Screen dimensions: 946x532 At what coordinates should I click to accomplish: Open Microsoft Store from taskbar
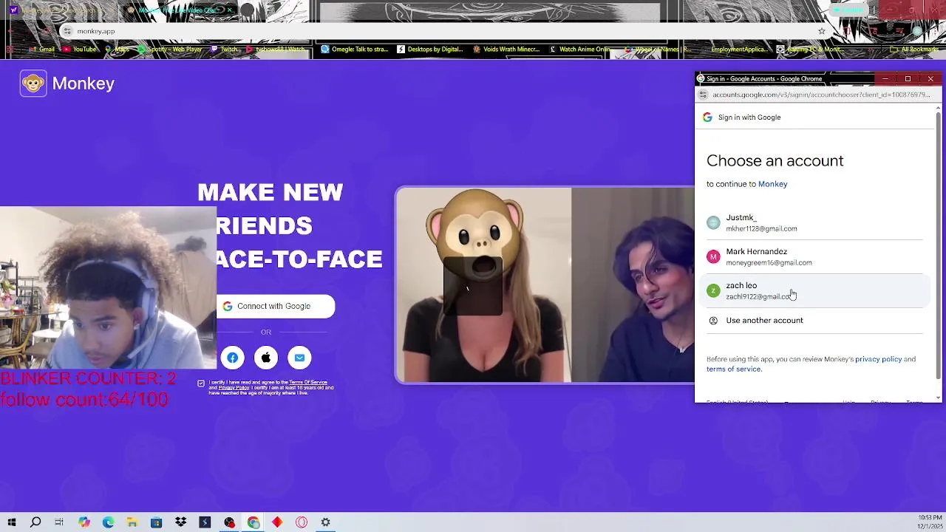[157, 522]
